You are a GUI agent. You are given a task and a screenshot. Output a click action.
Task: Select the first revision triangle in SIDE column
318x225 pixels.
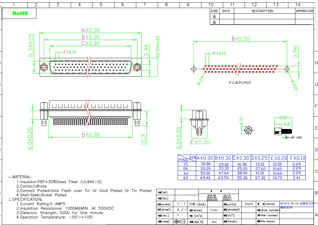pyautogui.click(x=215, y=17)
